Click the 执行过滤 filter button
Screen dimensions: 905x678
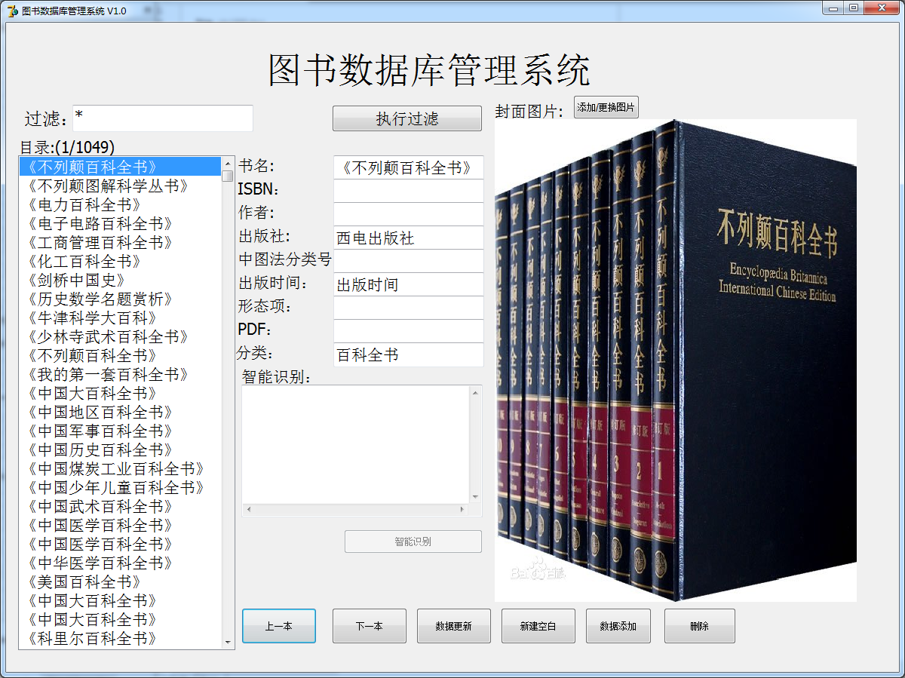click(406, 118)
